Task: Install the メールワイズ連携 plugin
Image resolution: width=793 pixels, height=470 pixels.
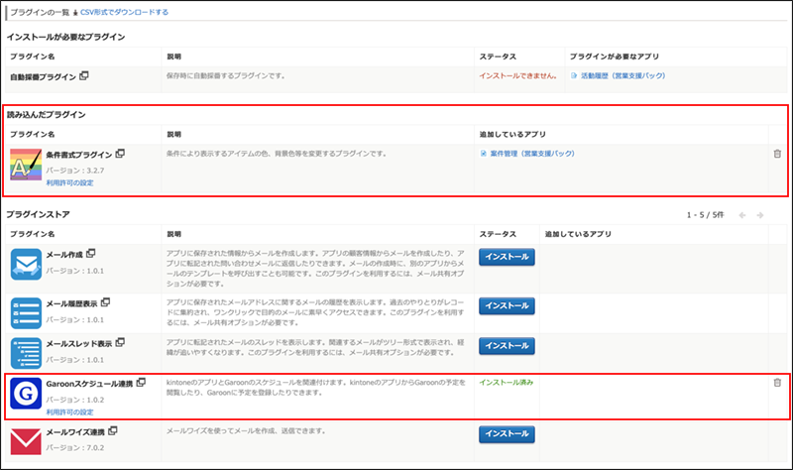Action: coord(507,433)
